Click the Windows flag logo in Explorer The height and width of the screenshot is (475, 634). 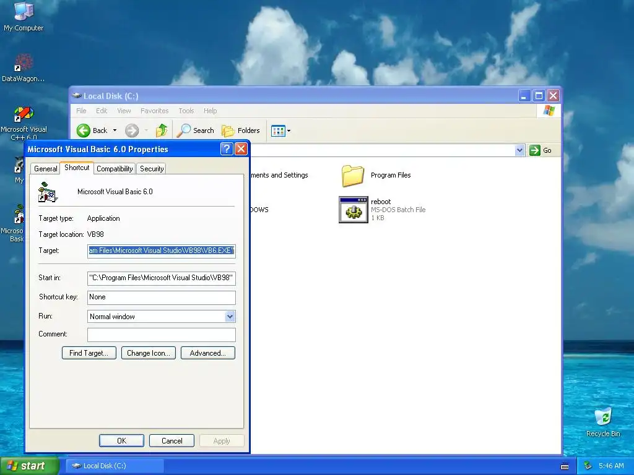pyautogui.click(x=549, y=110)
